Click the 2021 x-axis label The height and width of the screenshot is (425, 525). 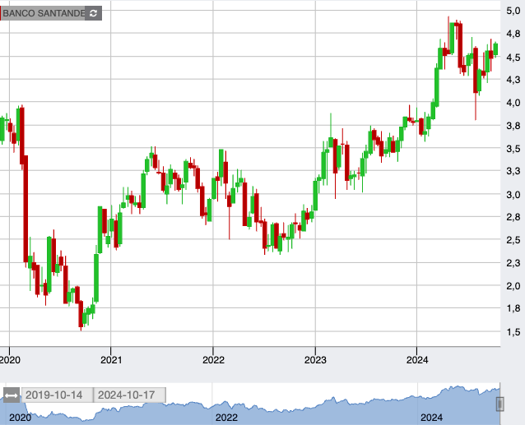click(111, 360)
